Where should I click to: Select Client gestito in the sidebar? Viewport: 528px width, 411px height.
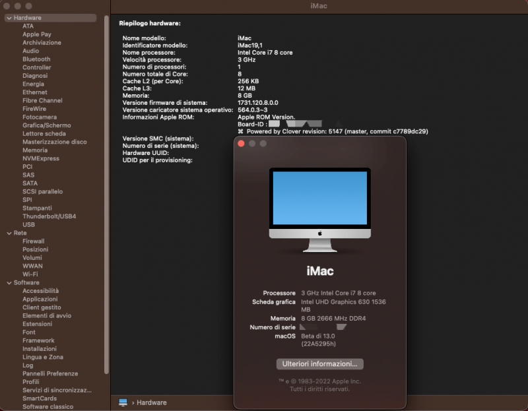coord(42,307)
